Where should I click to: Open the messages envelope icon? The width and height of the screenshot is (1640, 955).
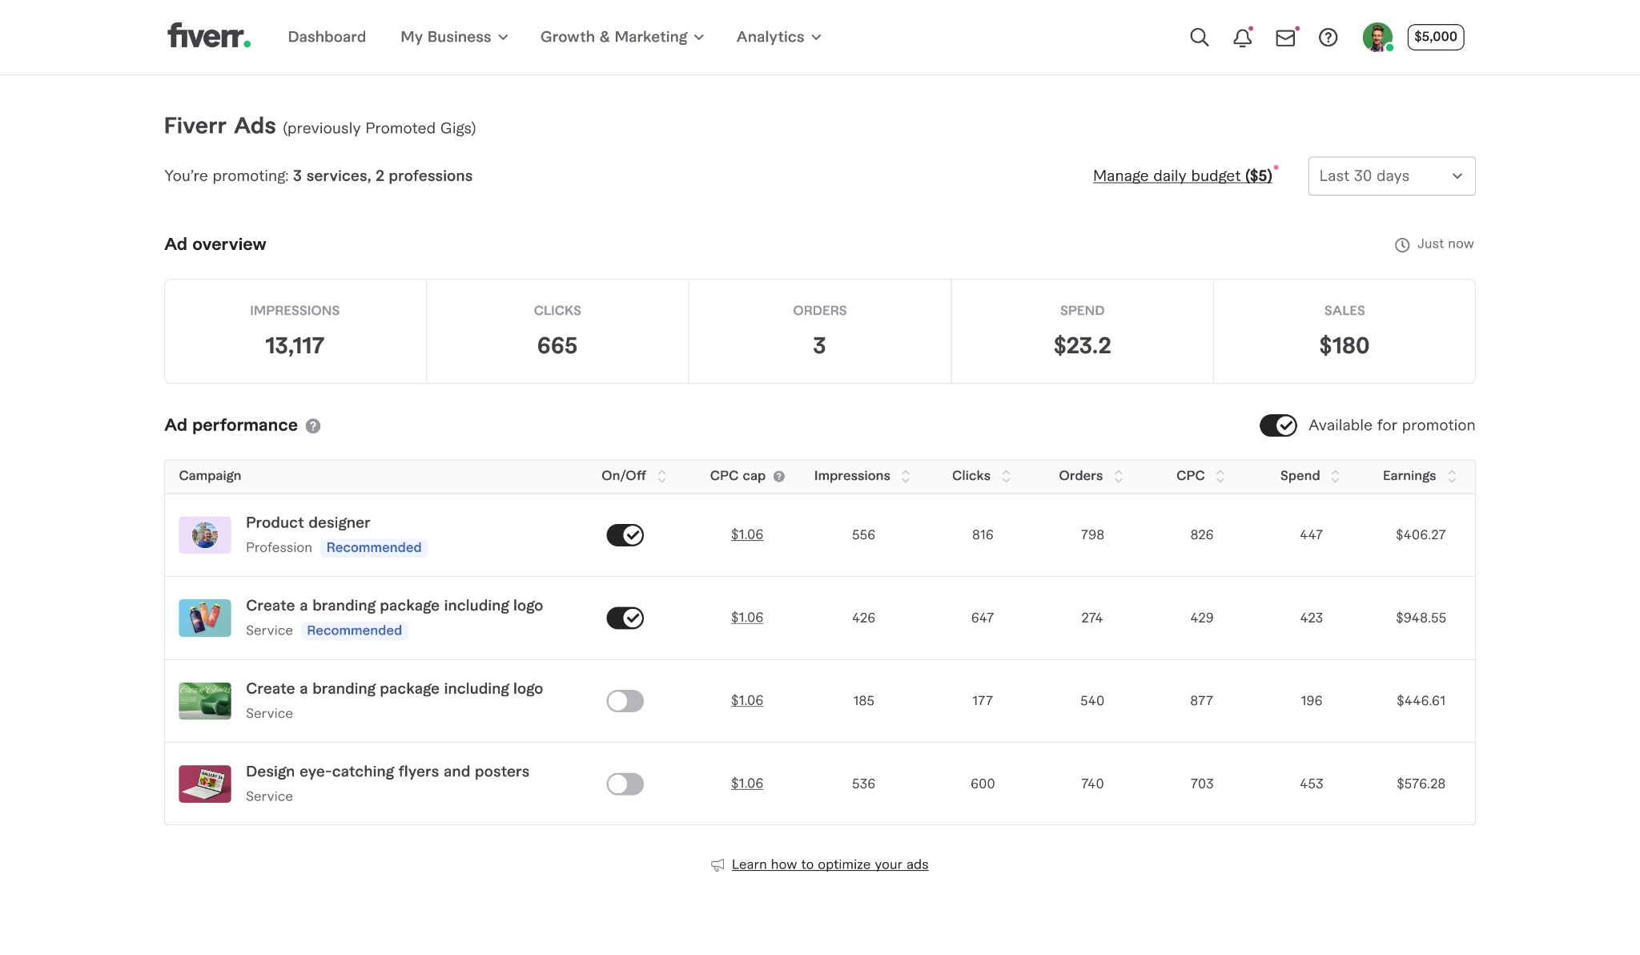coord(1285,38)
